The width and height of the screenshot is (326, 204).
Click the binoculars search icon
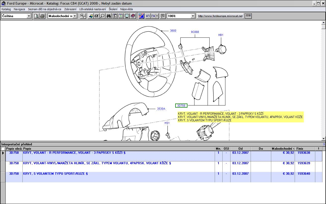[x=108, y=16]
